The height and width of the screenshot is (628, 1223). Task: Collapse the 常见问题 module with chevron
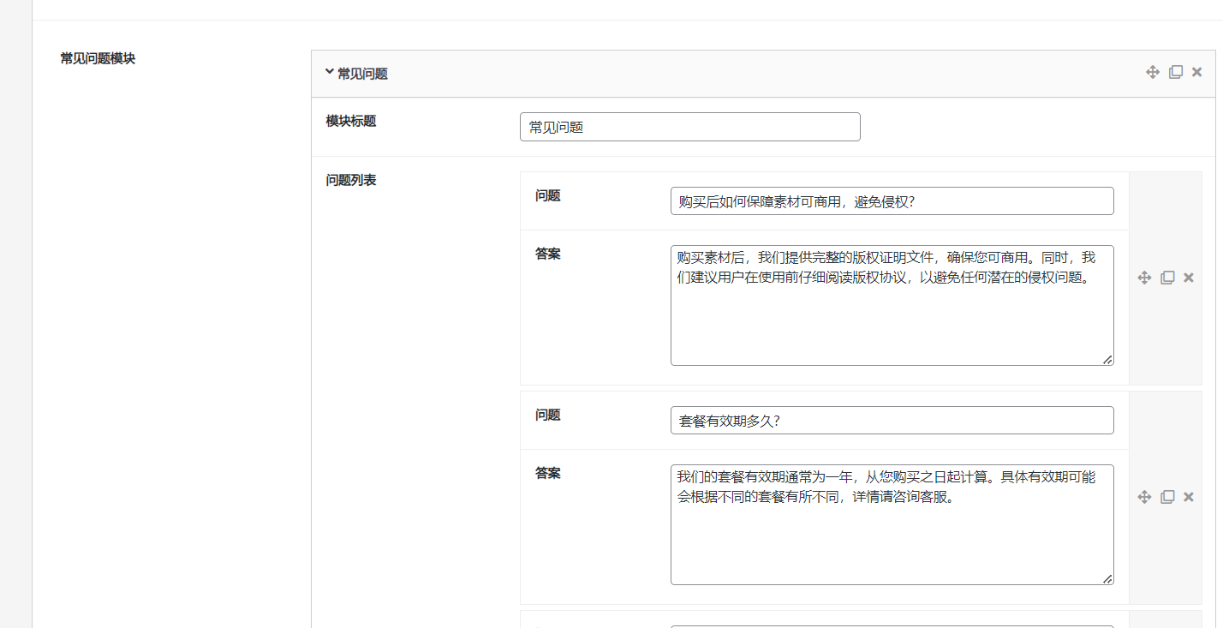click(330, 73)
